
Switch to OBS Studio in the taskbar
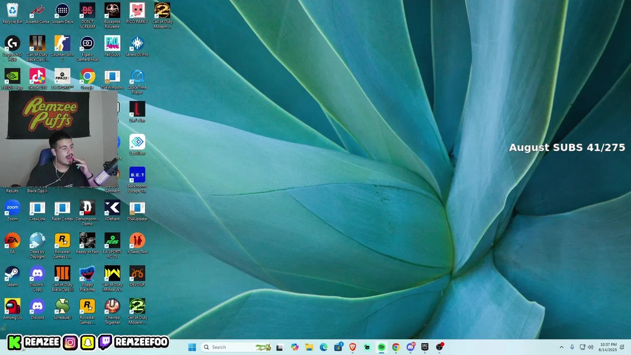[x=439, y=347]
